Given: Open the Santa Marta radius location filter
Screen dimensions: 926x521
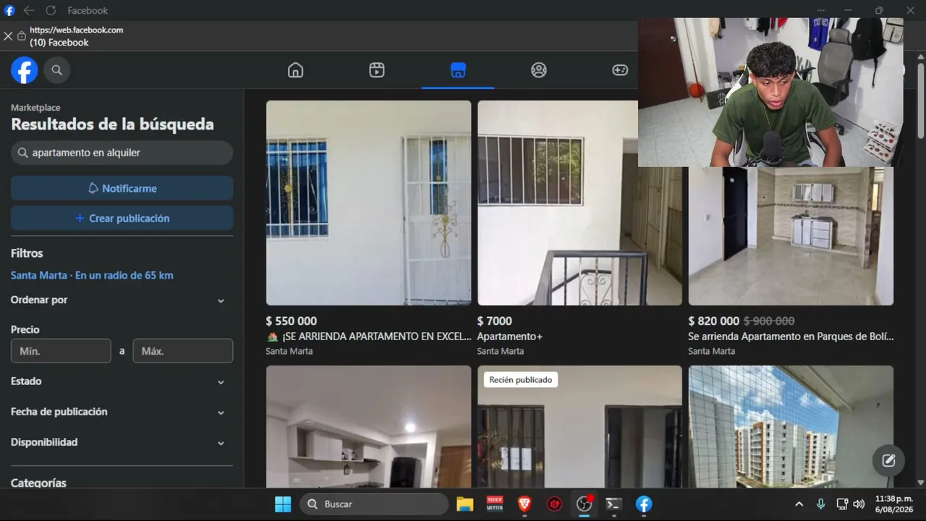Looking at the screenshot, I should click(92, 276).
